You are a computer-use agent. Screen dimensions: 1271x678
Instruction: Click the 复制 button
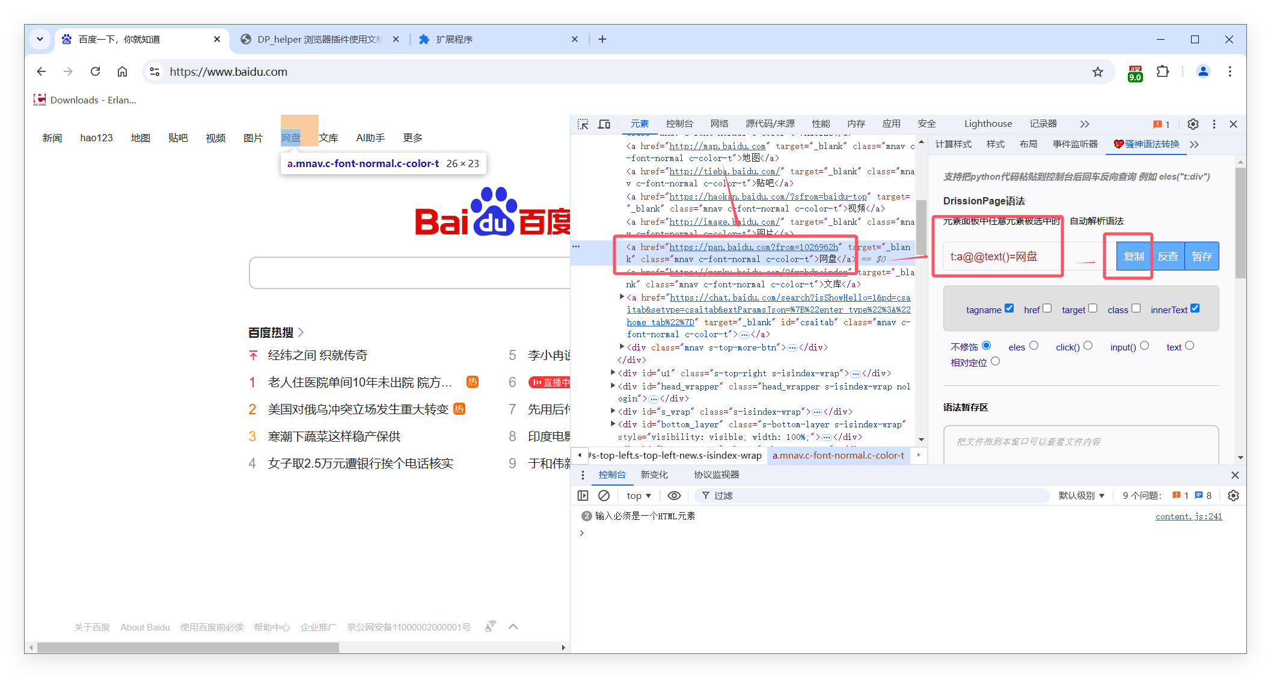click(x=1133, y=256)
